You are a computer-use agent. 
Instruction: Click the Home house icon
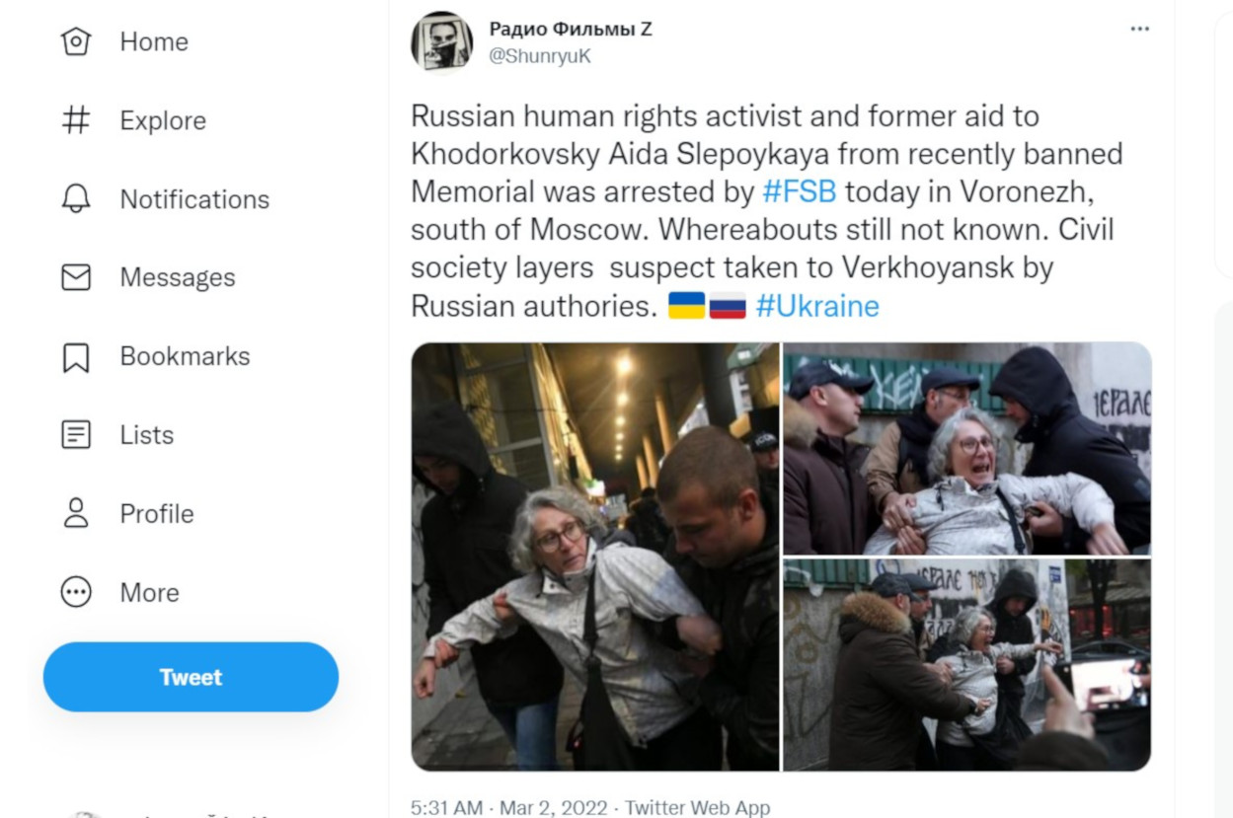(76, 41)
